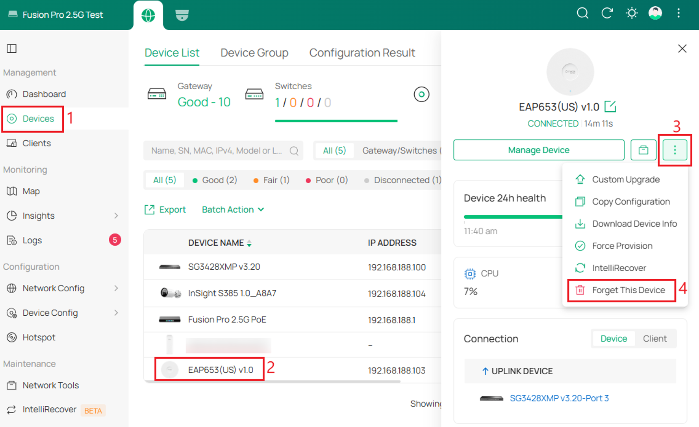699x427 pixels.
Task: Edit the EAP653(US) v1.0 device name
Action: pos(610,107)
